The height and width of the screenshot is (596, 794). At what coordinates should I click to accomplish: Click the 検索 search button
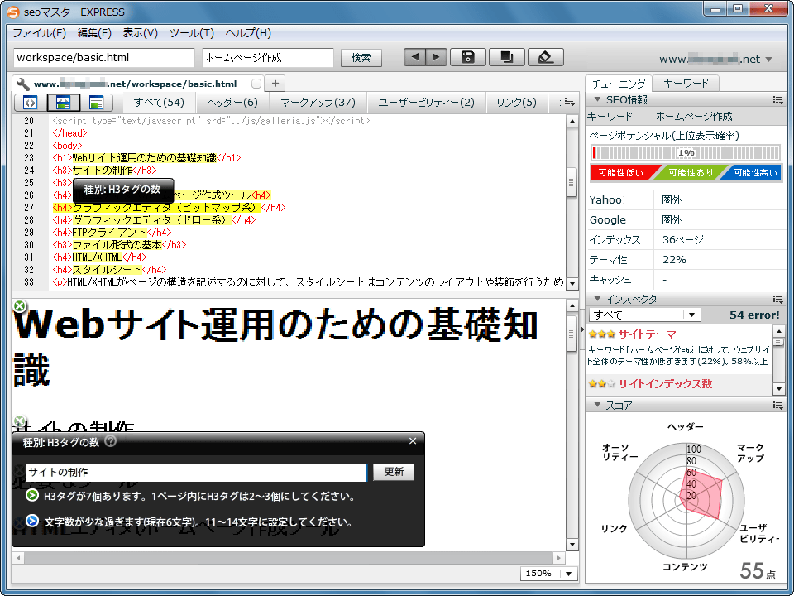[361, 58]
